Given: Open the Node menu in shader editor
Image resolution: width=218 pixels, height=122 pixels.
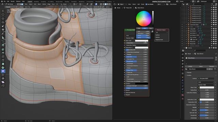Looking at the screenshot, I should [143, 4].
